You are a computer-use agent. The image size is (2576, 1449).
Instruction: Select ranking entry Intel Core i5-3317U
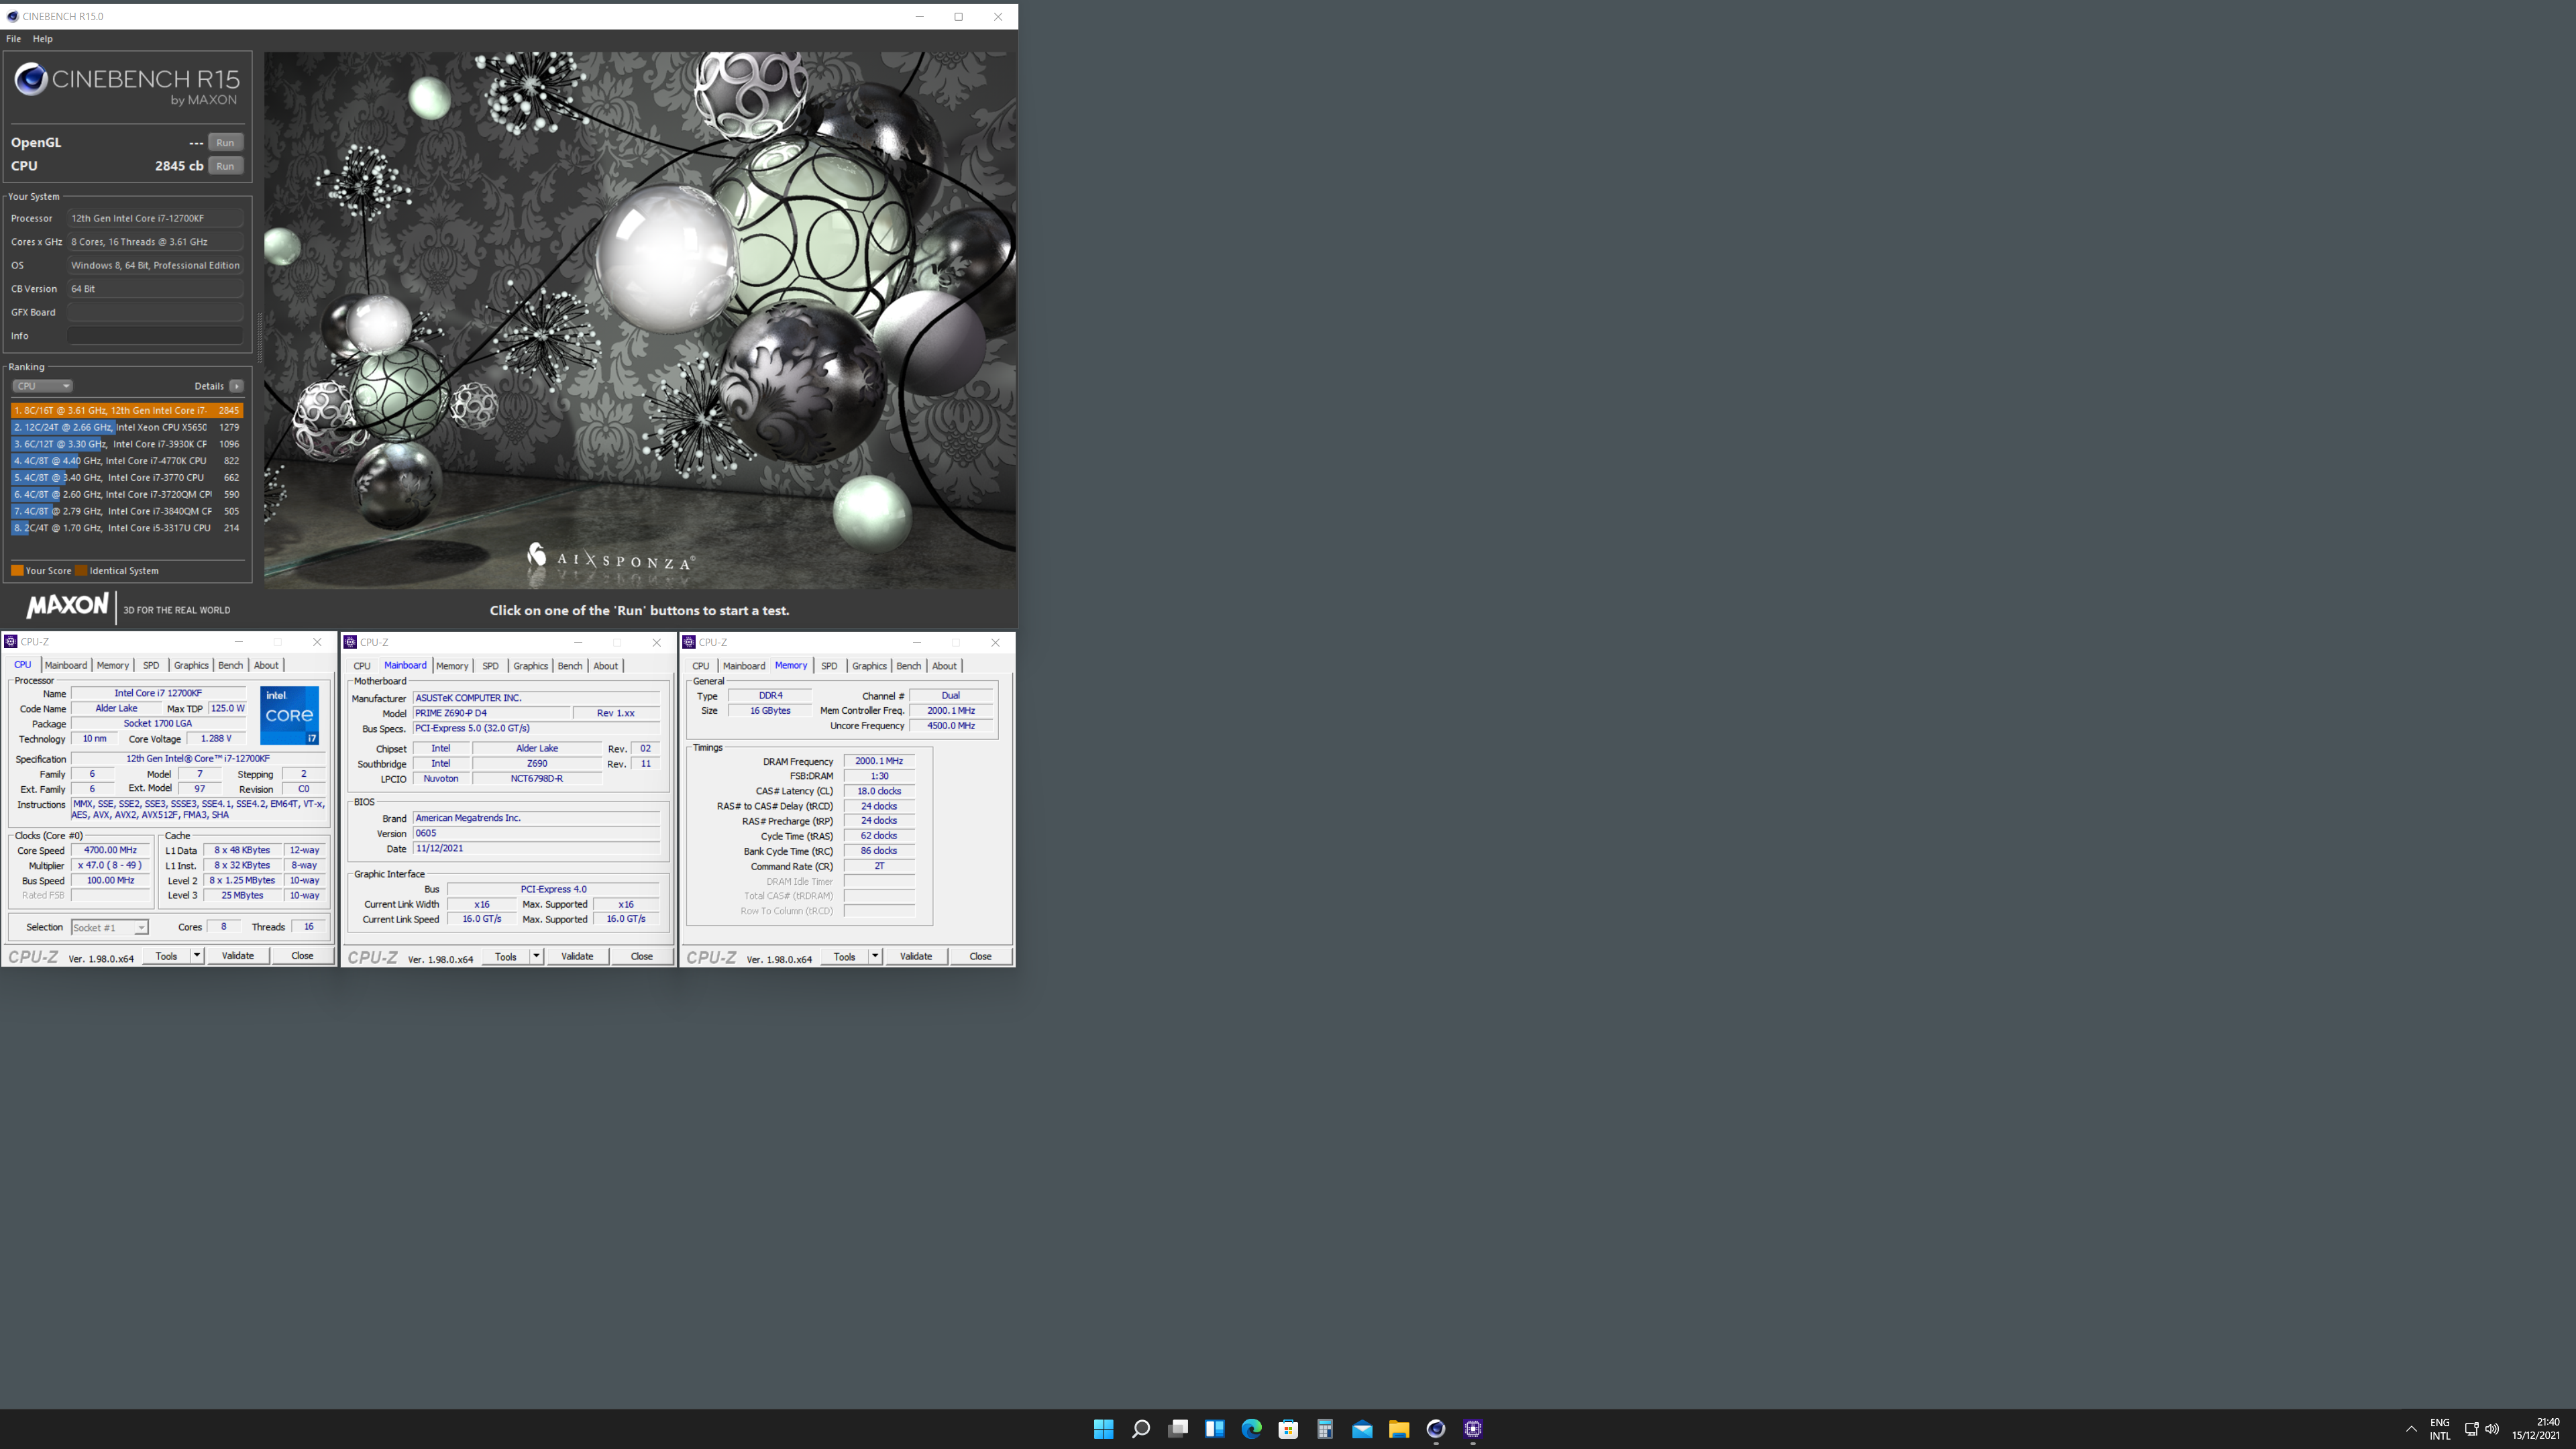click(x=127, y=528)
